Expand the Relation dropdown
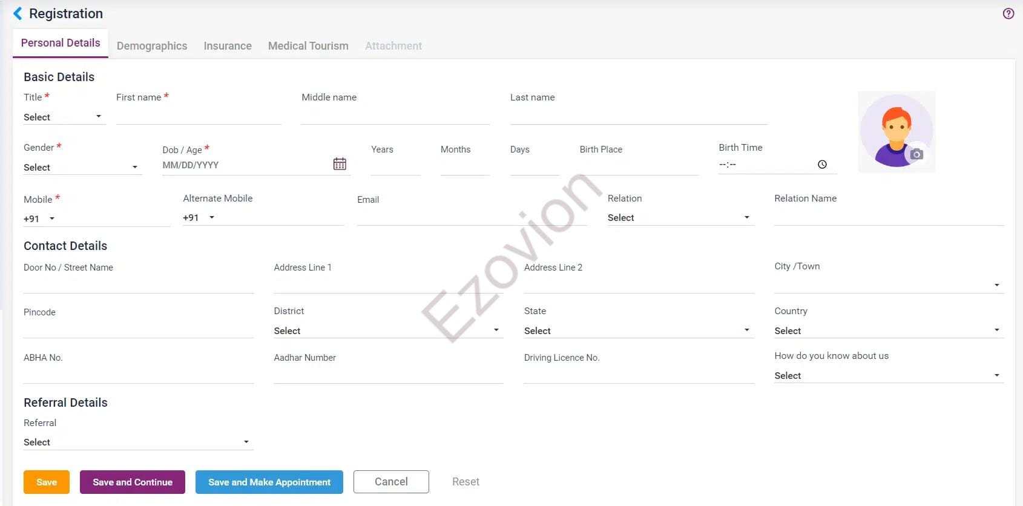Image resolution: width=1023 pixels, height=506 pixels. (680, 218)
